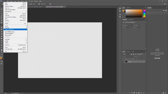
Task: Open the layer filter Kind dropdown
Action: tap(126, 54)
